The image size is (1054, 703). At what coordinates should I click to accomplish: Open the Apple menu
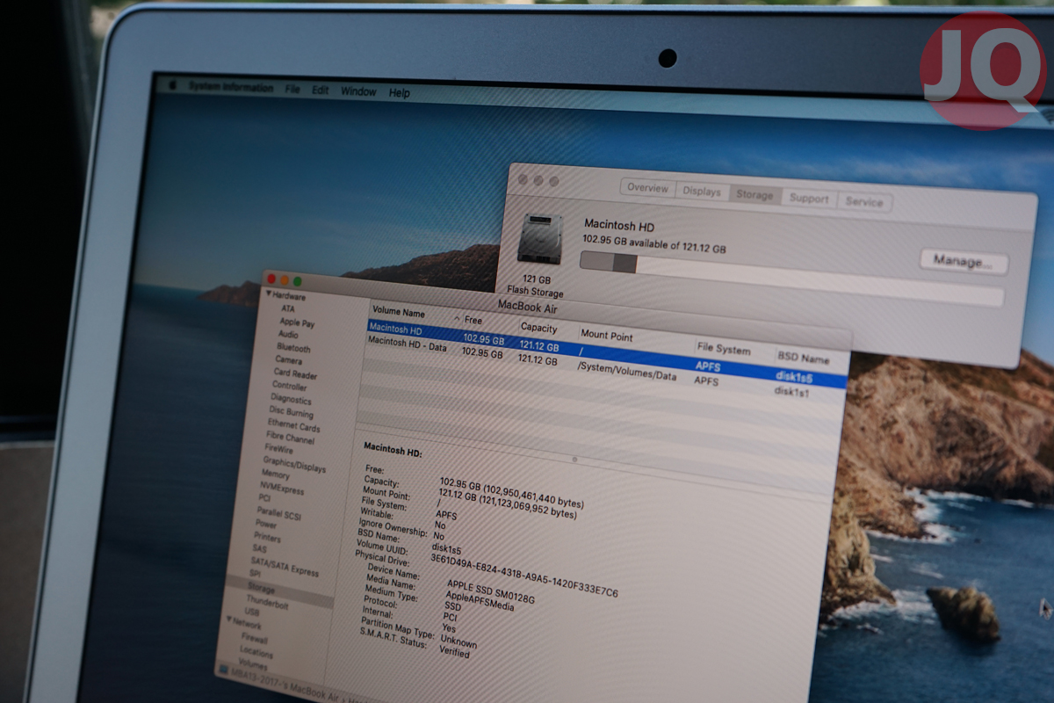[x=172, y=85]
